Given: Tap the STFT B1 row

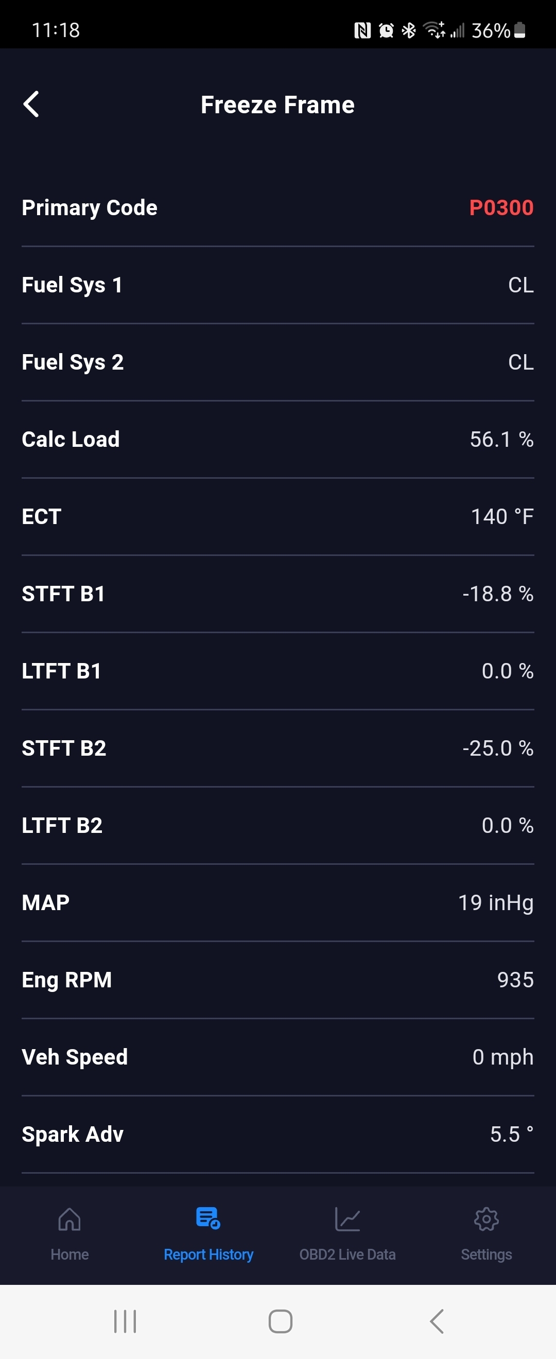Looking at the screenshot, I should point(277,594).
